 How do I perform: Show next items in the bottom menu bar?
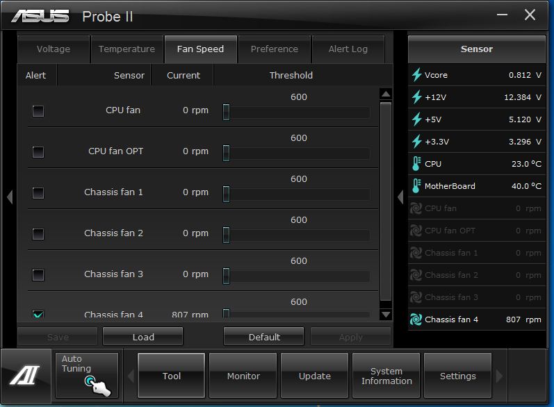499,376
